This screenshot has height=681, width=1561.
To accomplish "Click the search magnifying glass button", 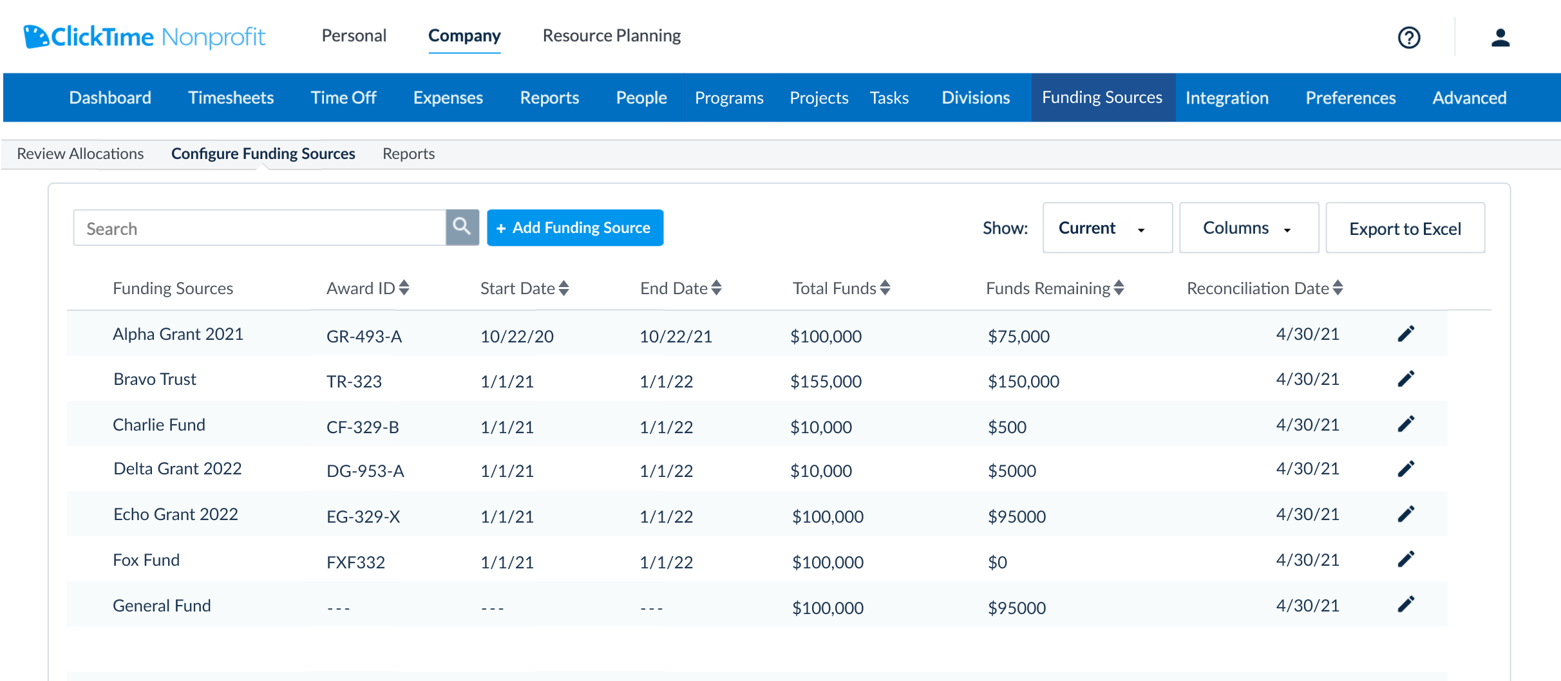I will [462, 227].
